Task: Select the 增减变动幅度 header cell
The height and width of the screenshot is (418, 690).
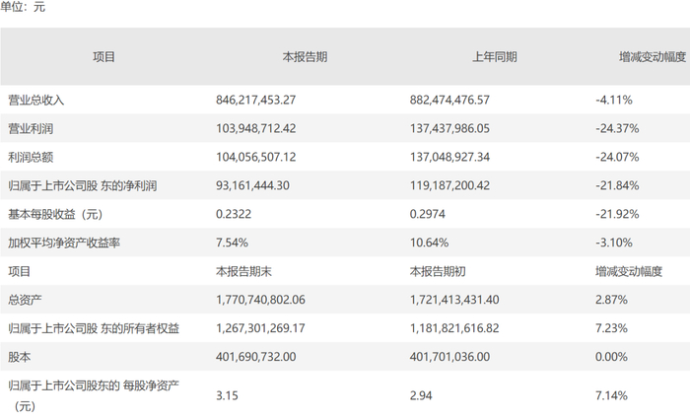Action: point(653,57)
